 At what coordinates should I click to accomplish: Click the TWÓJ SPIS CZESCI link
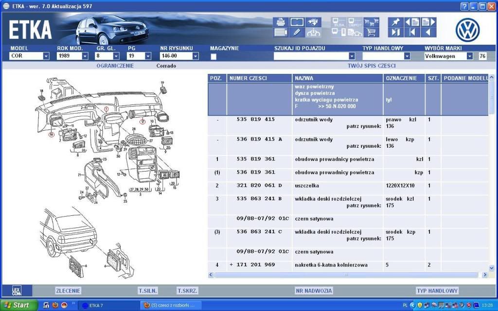tap(372, 66)
